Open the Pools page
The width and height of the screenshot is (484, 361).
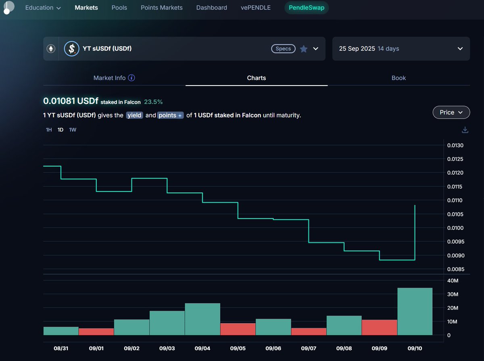119,8
